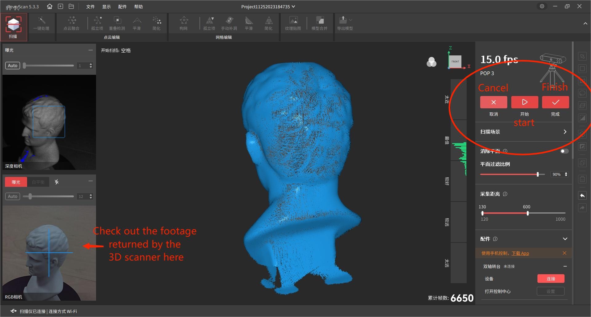Select rectangle selection tool in right sidebar
The height and width of the screenshot is (317, 591).
(582, 69)
